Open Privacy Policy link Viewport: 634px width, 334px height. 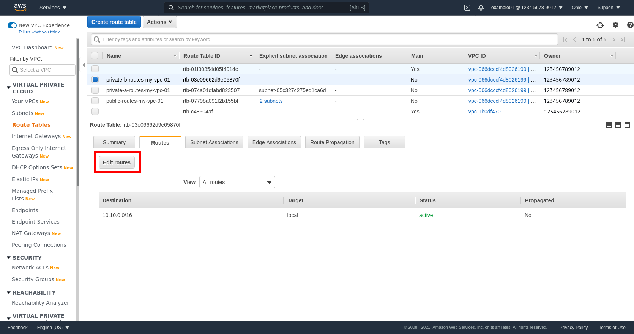(573, 328)
